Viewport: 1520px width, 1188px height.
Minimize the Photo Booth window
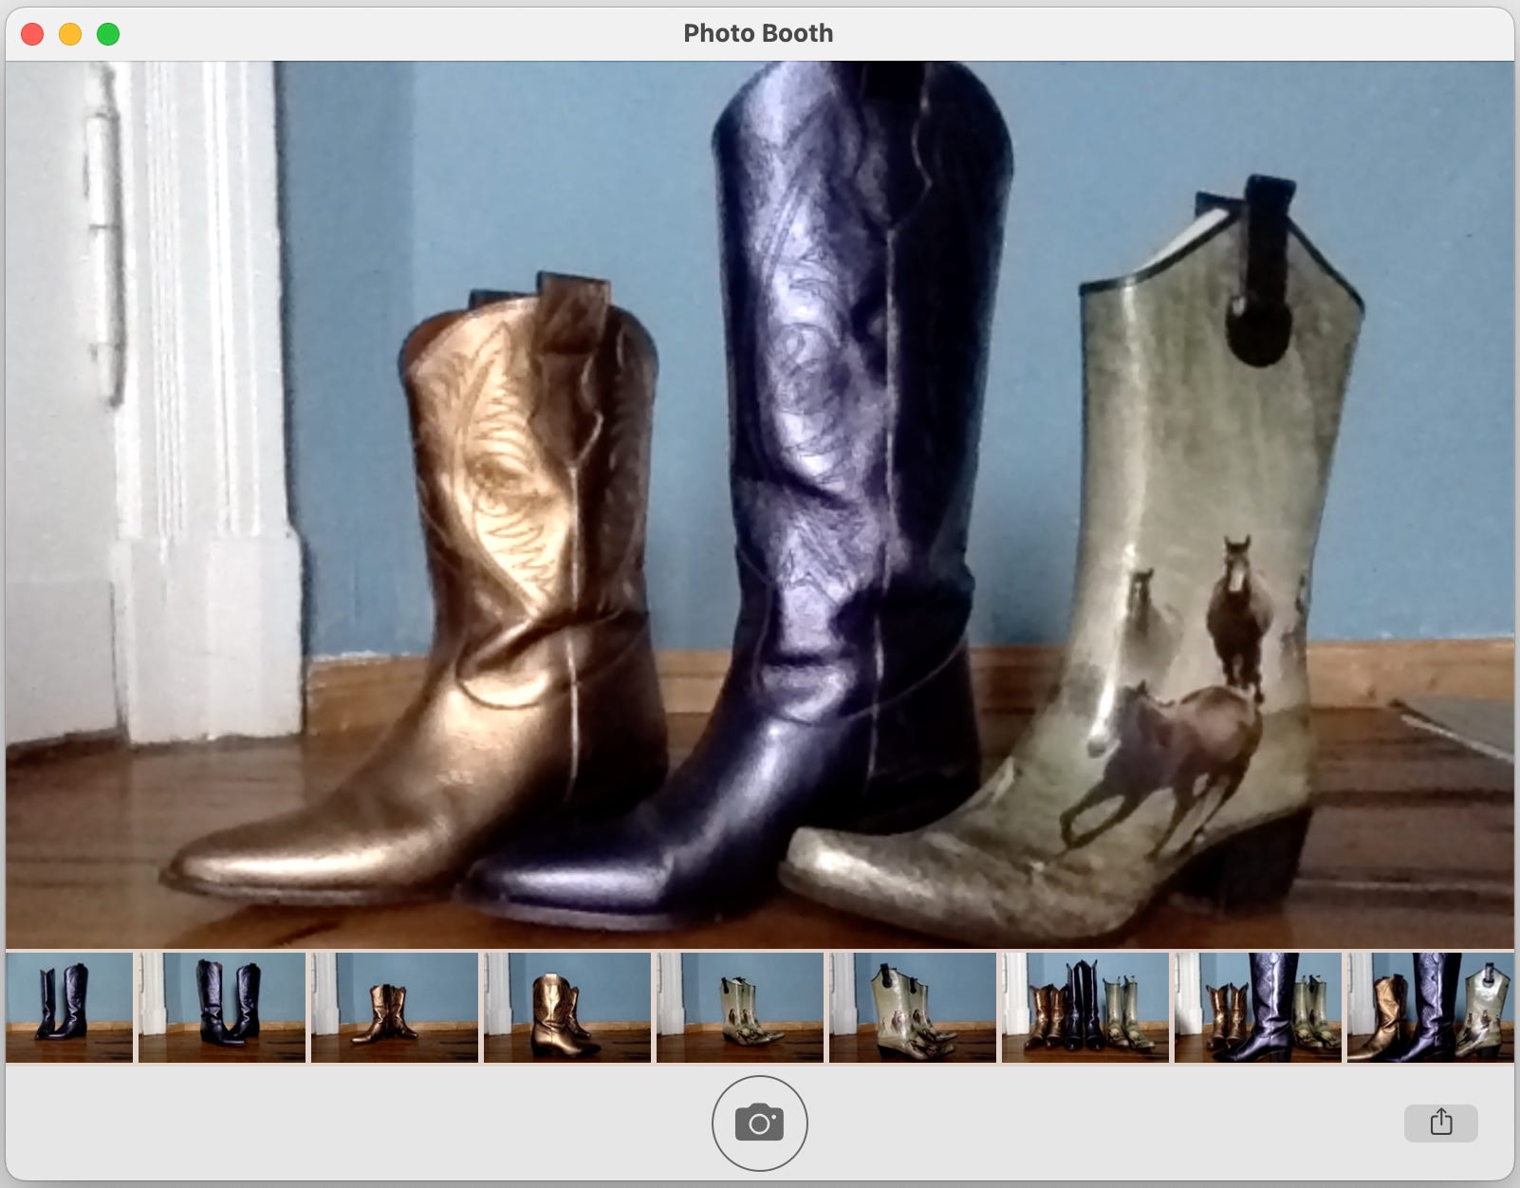click(70, 34)
